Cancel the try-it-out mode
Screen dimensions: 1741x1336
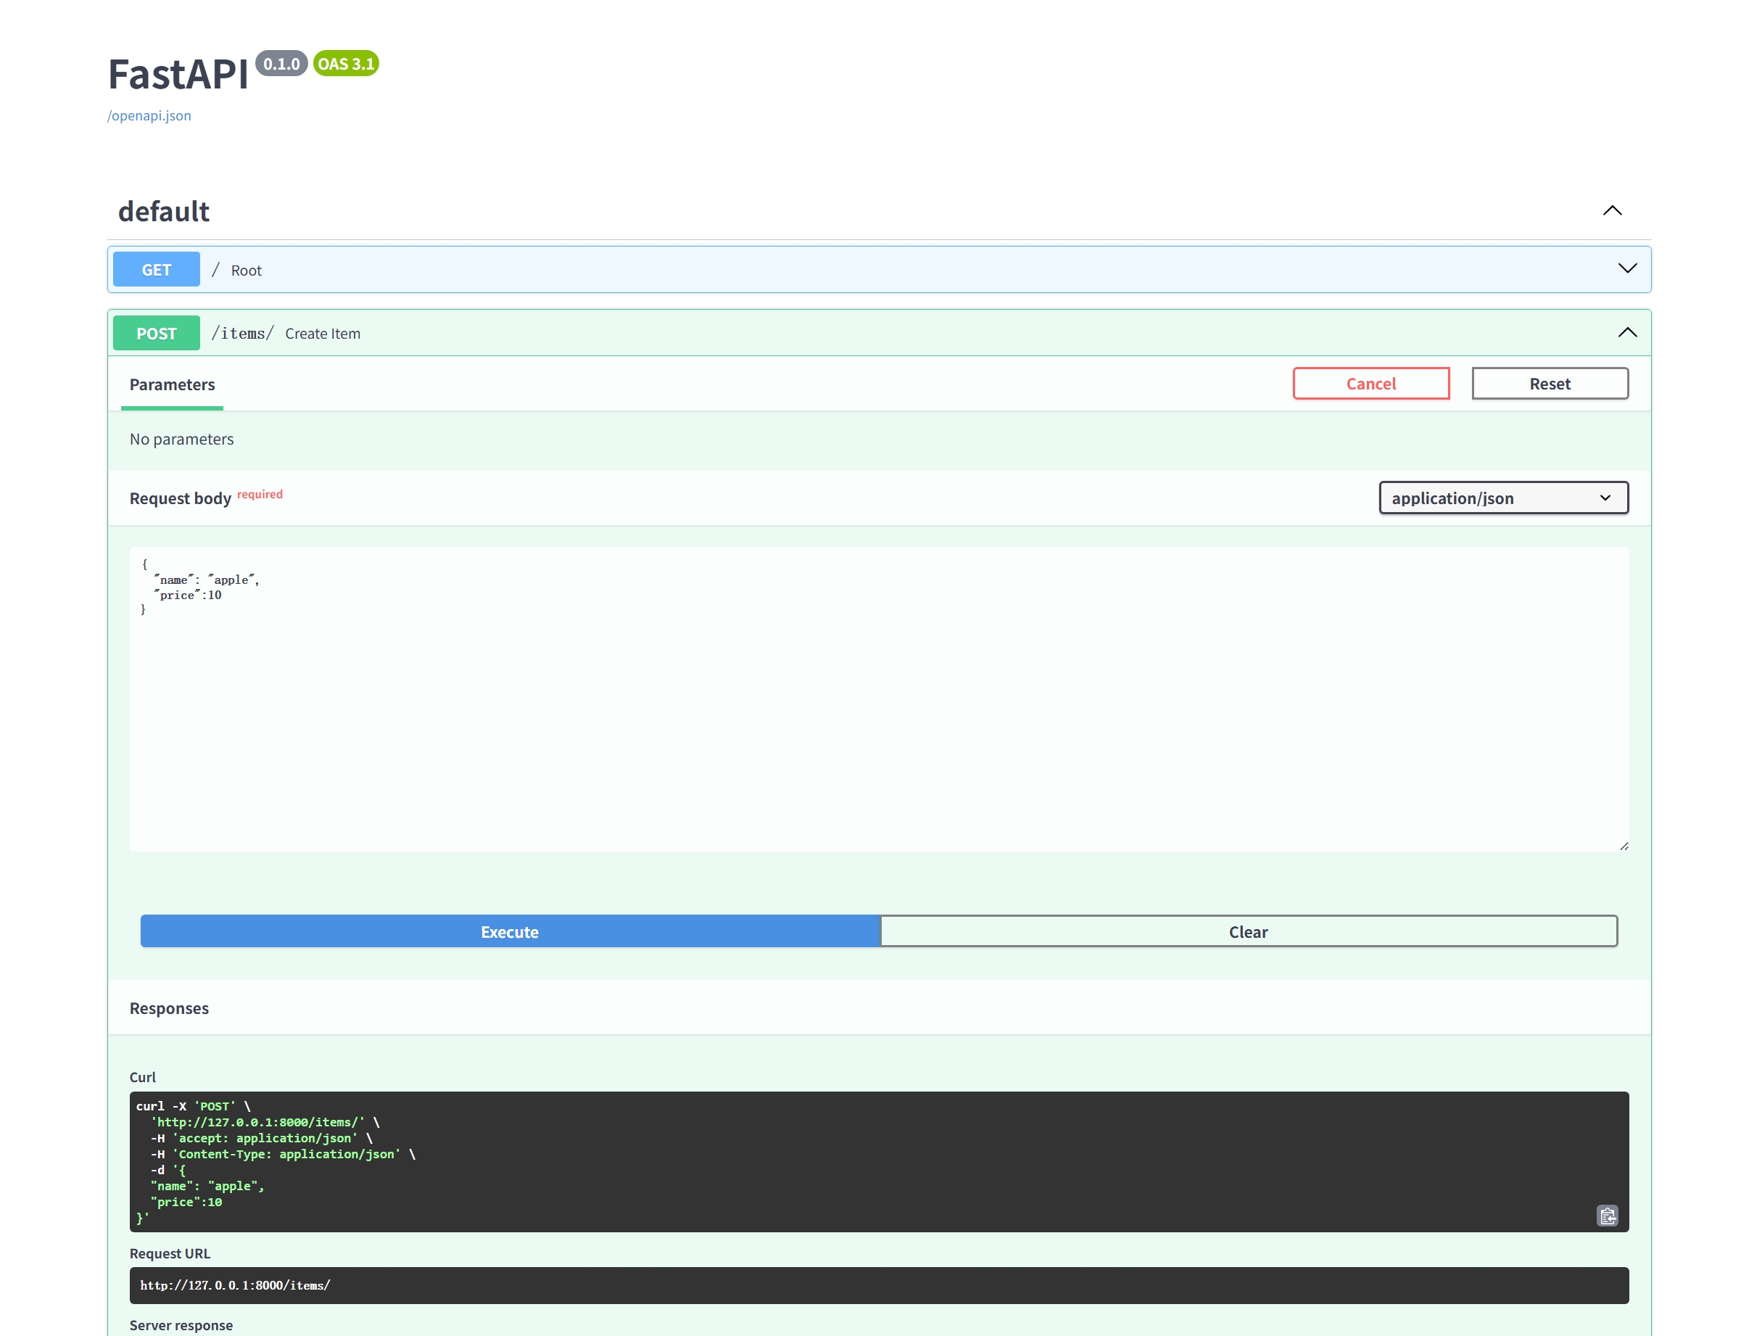point(1370,383)
